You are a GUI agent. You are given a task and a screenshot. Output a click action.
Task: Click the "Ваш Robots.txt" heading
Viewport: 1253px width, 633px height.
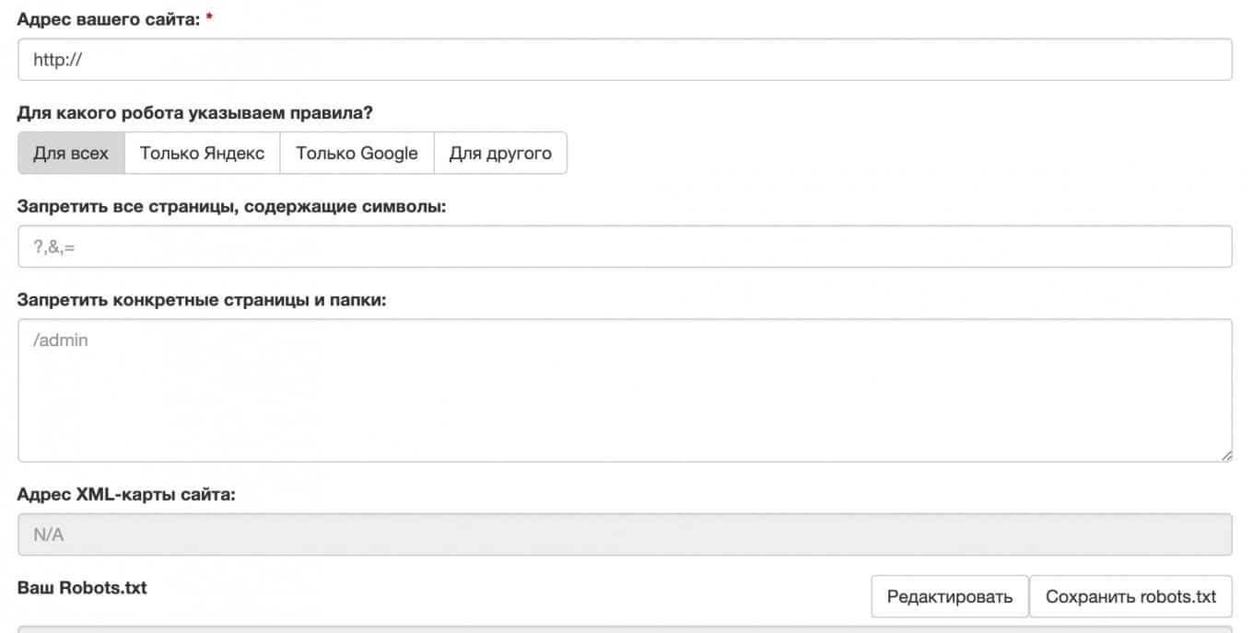coord(82,588)
